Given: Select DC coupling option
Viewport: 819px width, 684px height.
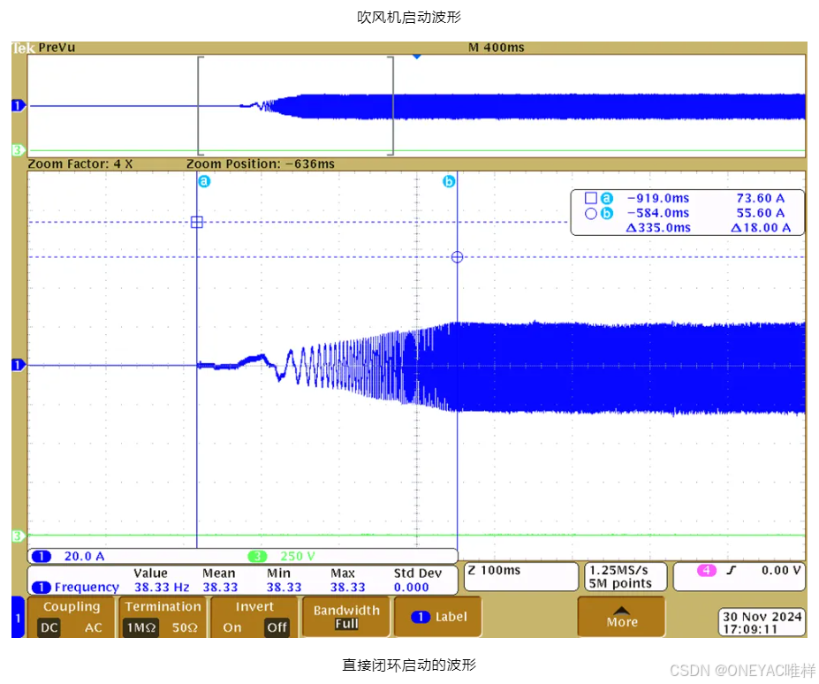Looking at the screenshot, I should 49,627.
